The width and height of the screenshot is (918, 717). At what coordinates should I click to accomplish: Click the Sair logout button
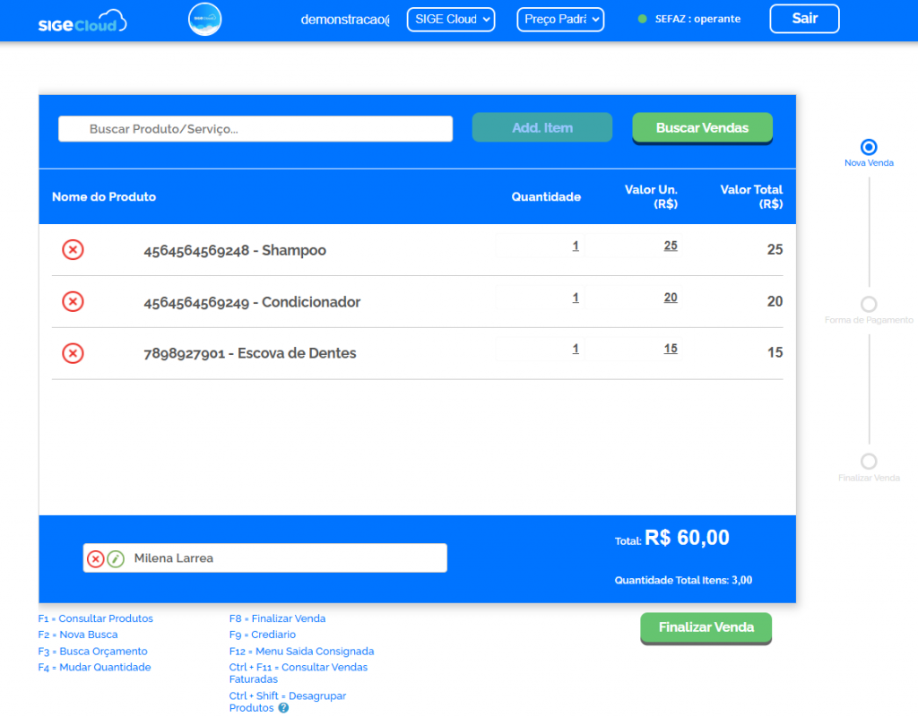click(x=804, y=19)
